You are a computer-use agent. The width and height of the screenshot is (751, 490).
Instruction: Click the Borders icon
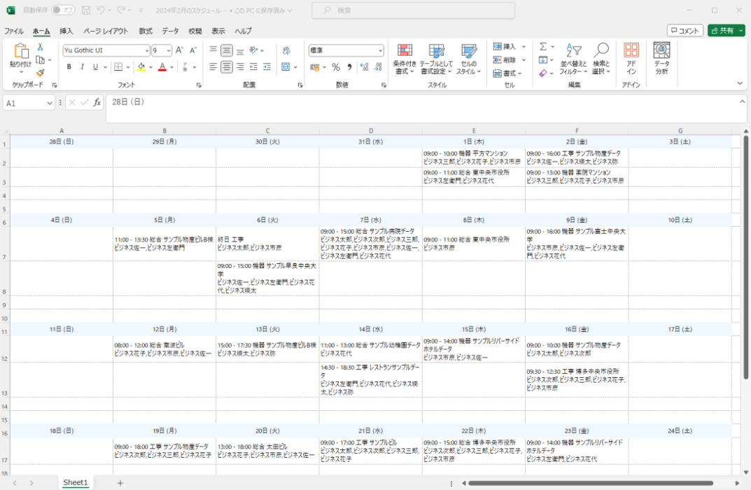pos(118,67)
